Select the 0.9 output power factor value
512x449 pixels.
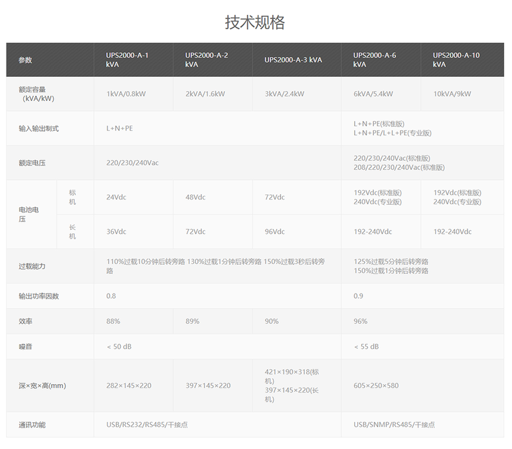358,296
